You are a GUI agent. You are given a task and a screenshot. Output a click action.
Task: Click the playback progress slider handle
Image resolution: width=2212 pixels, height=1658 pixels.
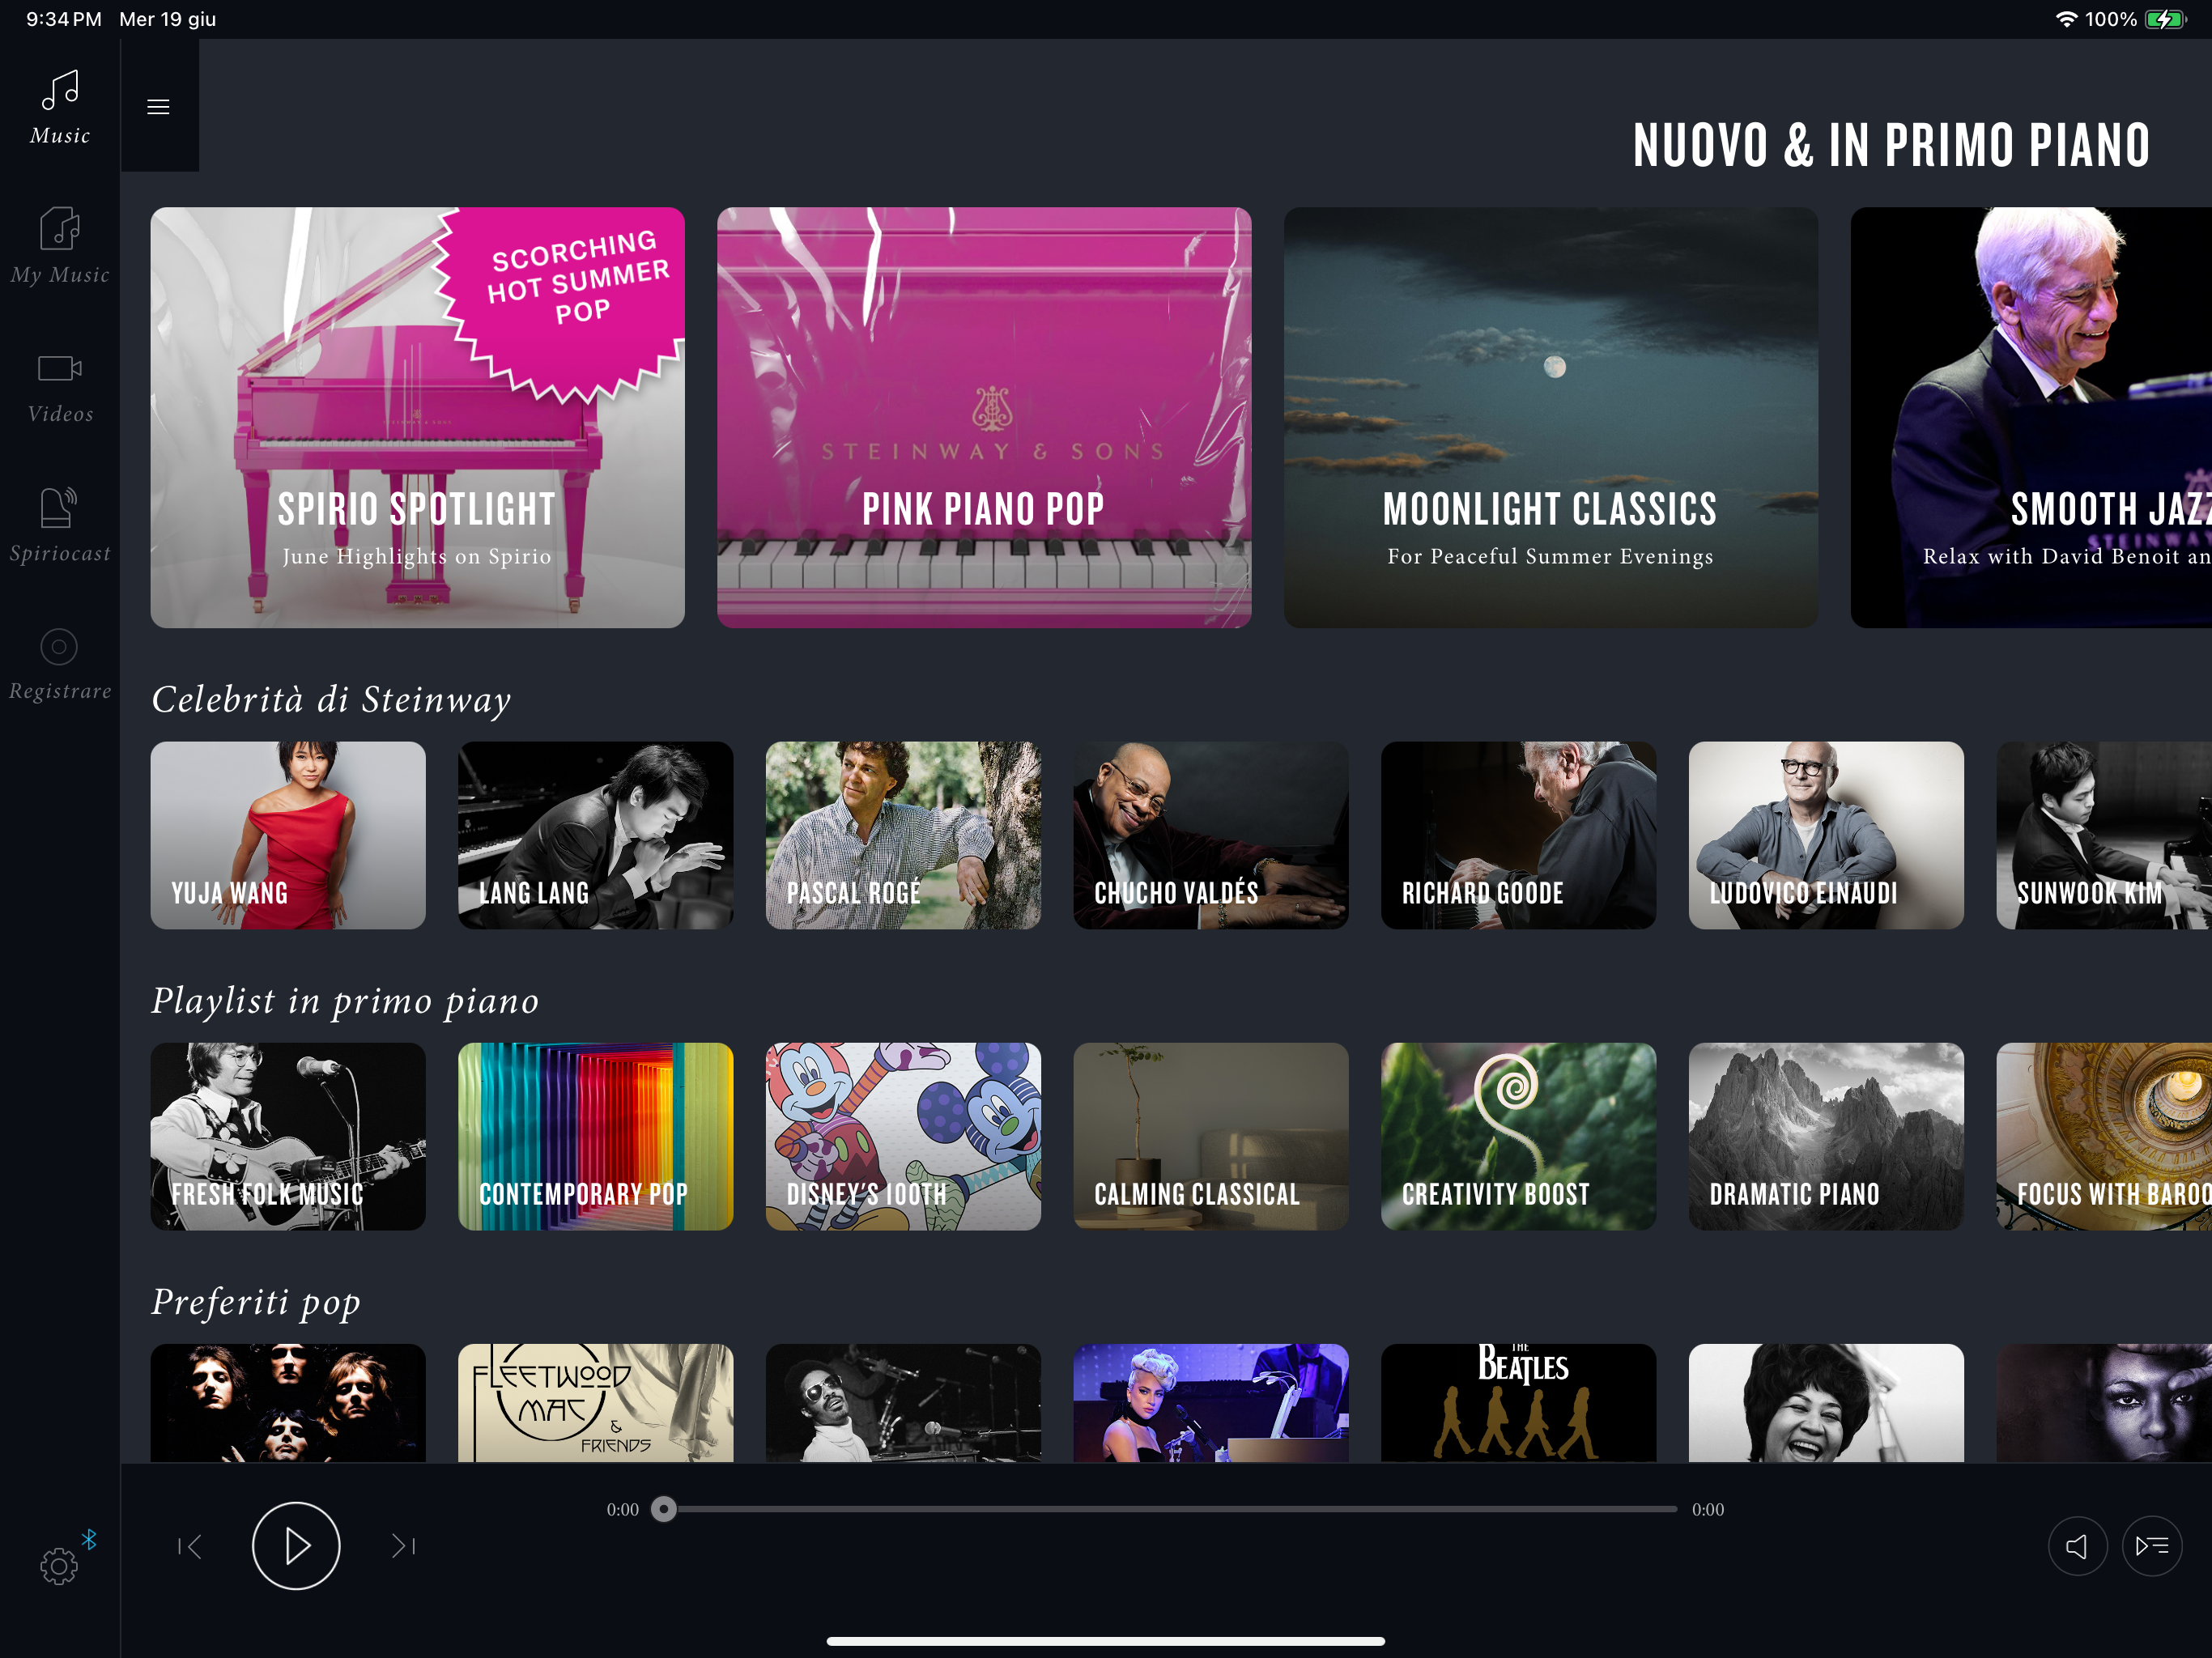[x=664, y=1509]
